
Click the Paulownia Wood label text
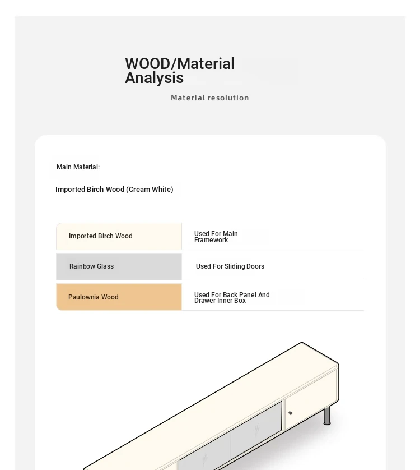[x=94, y=297]
